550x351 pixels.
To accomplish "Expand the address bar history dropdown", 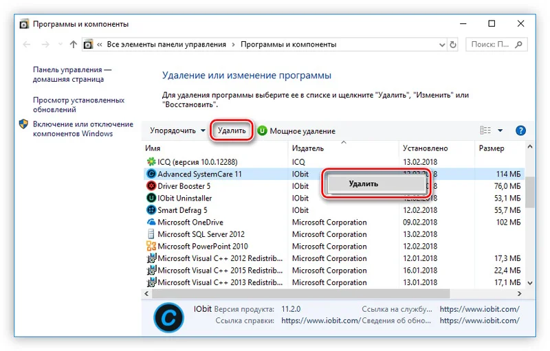I will (x=442, y=45).
